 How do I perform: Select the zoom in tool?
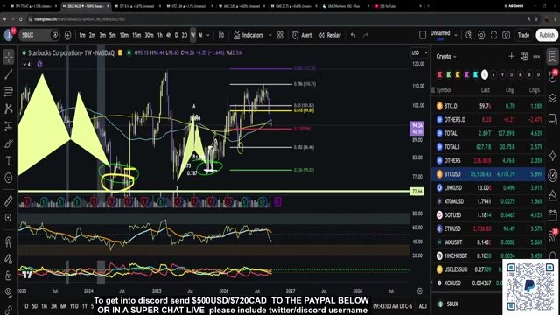point(9,218)
